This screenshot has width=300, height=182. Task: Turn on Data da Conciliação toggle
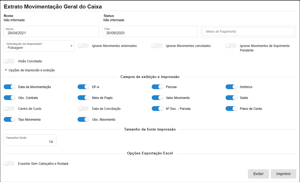83,109
